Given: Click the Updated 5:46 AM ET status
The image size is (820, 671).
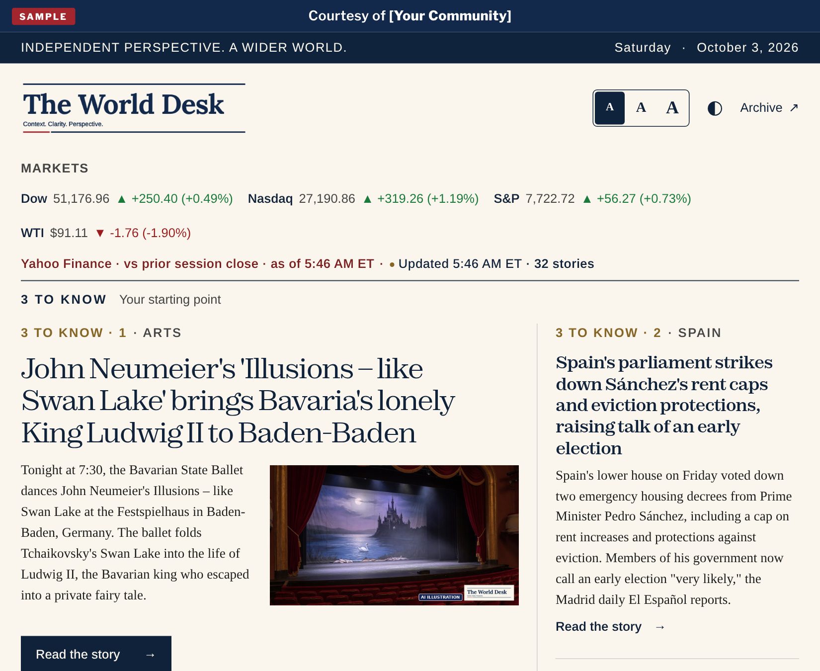Looking at the screenshot, I should coord(460,264).
